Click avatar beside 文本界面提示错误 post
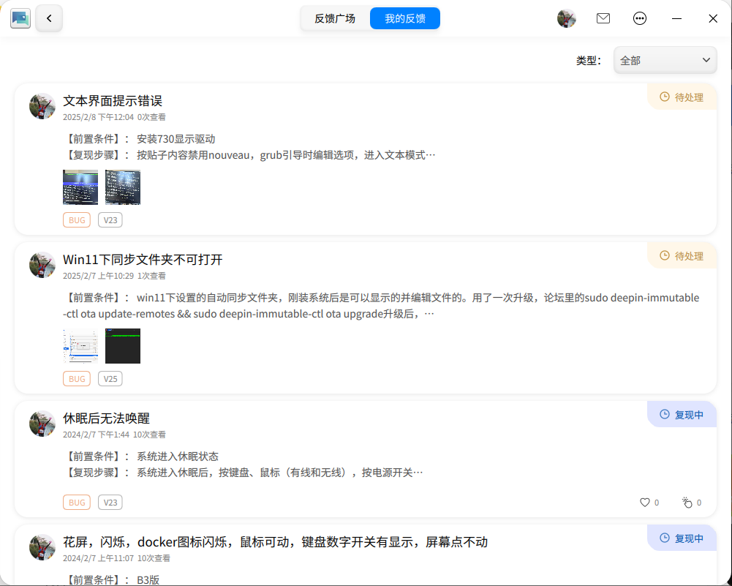 (42, 106)
